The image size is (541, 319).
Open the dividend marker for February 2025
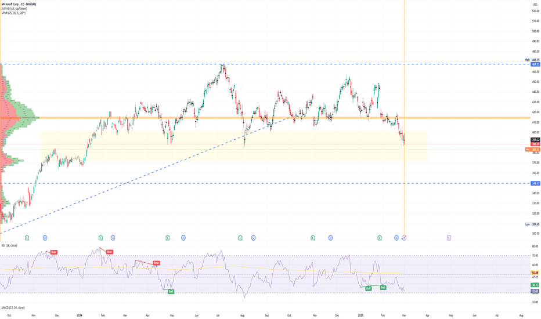pyautogui.click(x=396, y=238)
